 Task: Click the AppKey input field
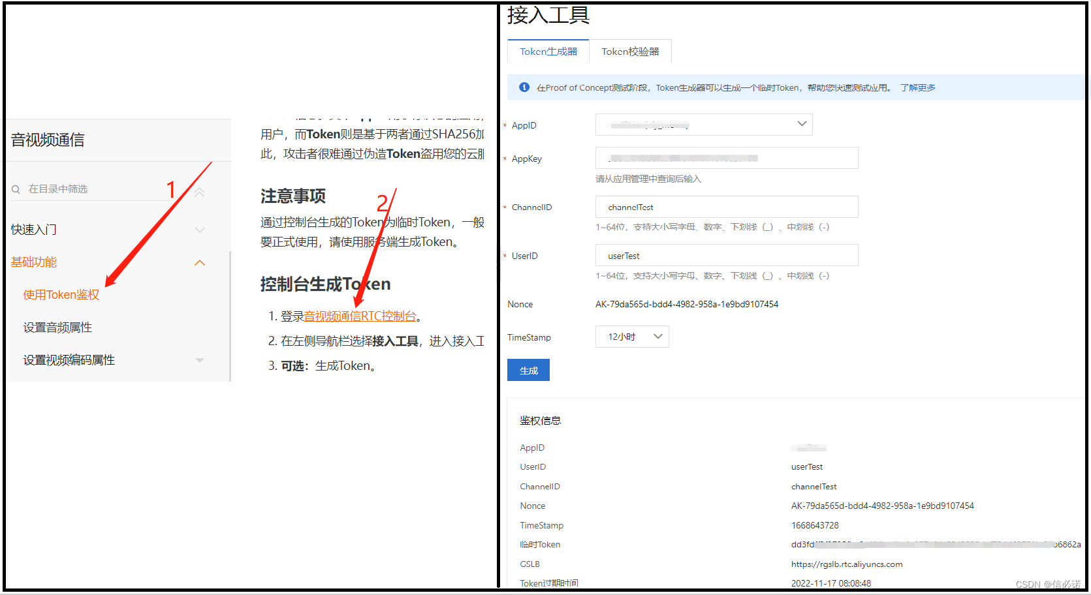click(726, 158)
